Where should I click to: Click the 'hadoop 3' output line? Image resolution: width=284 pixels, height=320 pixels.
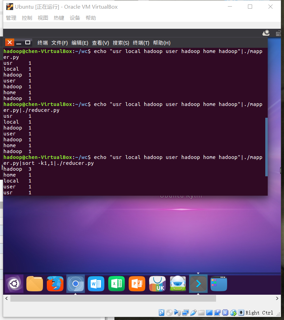click(17, 169)
